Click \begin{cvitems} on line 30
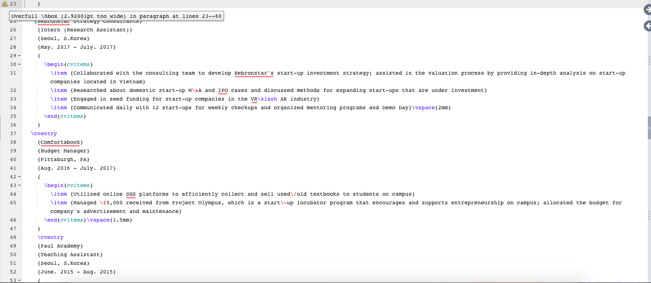This screenshot has height=283, width=651. click(x=68, y=65)
